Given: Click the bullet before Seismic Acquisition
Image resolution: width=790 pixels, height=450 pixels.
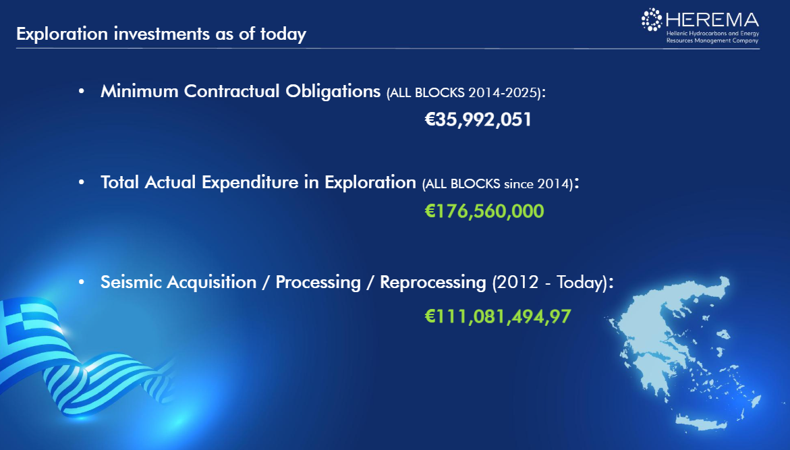Looking at the screenshot, I should 82,282.
